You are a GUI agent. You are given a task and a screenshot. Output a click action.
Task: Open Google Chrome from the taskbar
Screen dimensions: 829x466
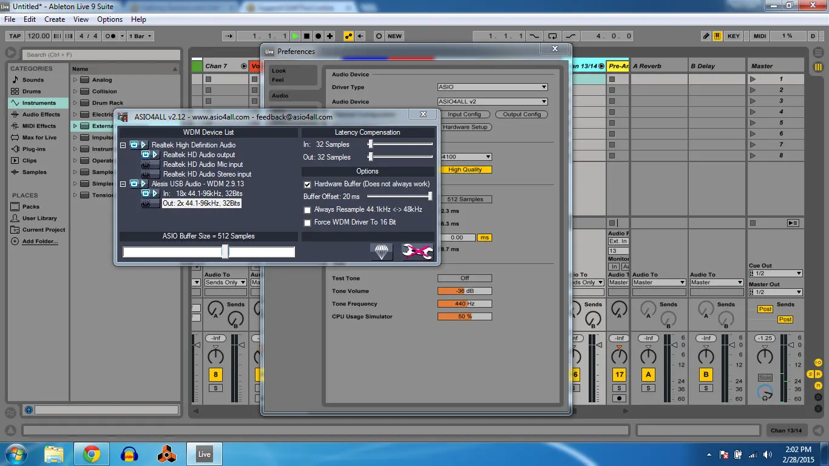point(92,454)
